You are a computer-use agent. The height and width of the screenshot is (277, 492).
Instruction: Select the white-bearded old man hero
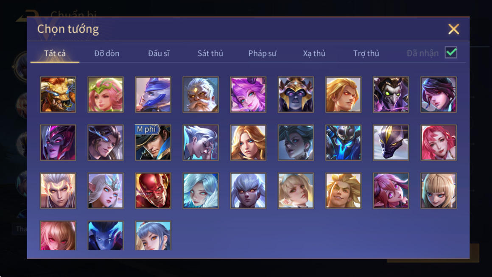point(201,95)
